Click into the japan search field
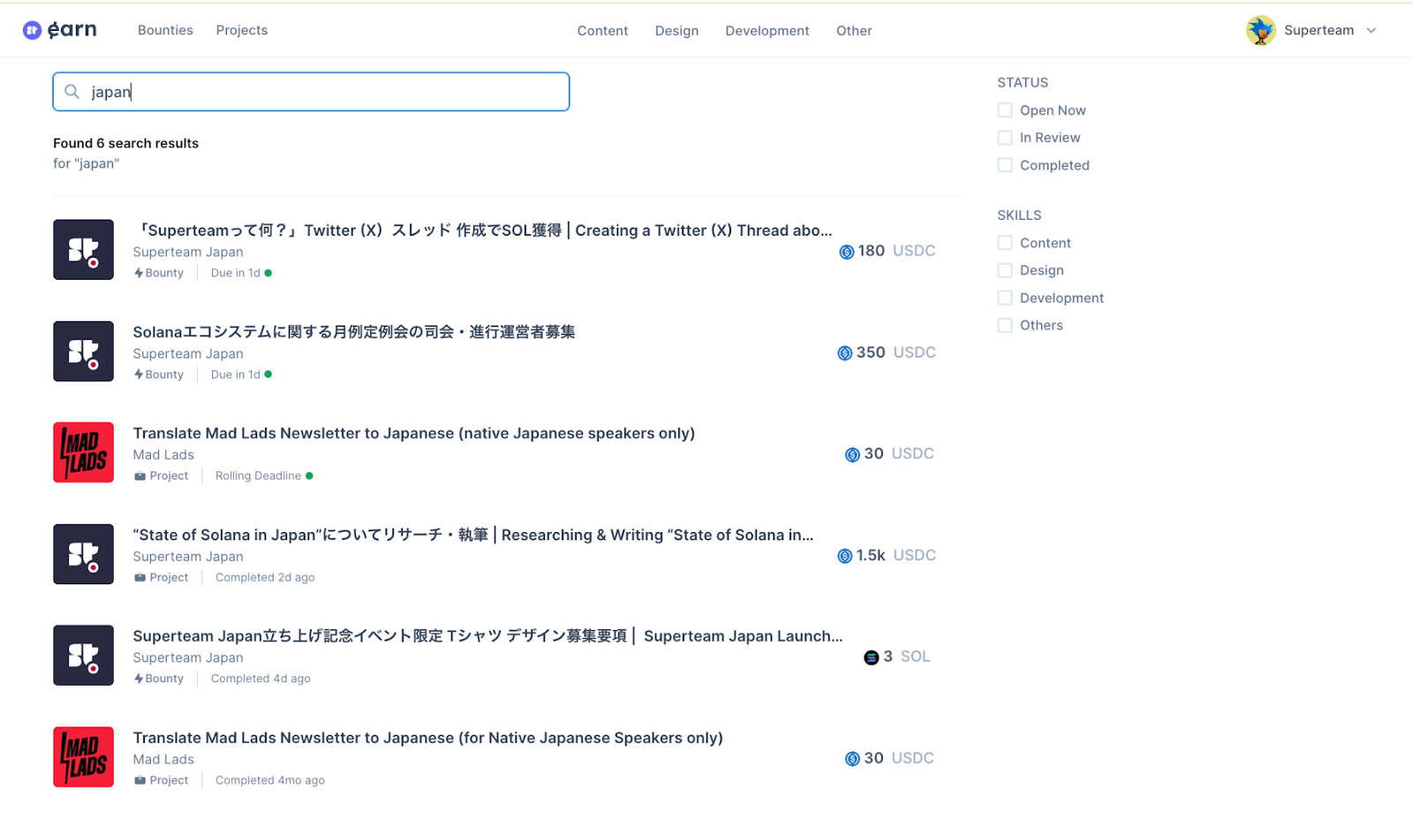This screenshot has width=1413, height=834. (311, 92)
